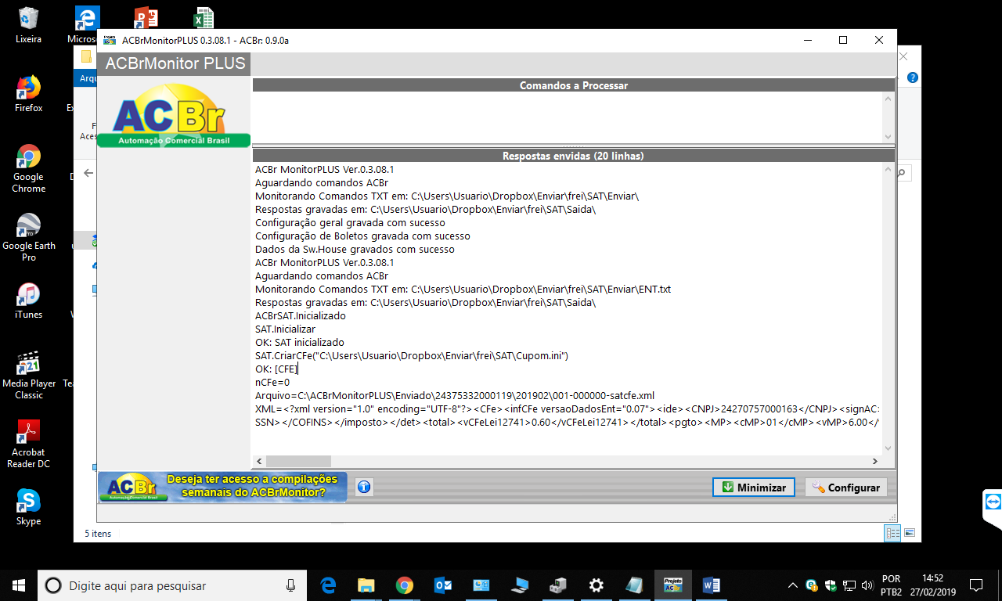Viewport: 1002px width, 601px height.
Task: Select the line 'Dados da Sw.House gravados com sucesso'
Action: tap(355, 249)
